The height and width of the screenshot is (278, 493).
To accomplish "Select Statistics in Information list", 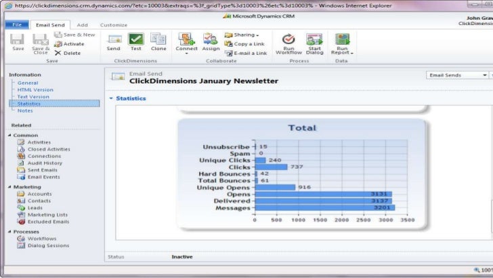I will (54, 104).
